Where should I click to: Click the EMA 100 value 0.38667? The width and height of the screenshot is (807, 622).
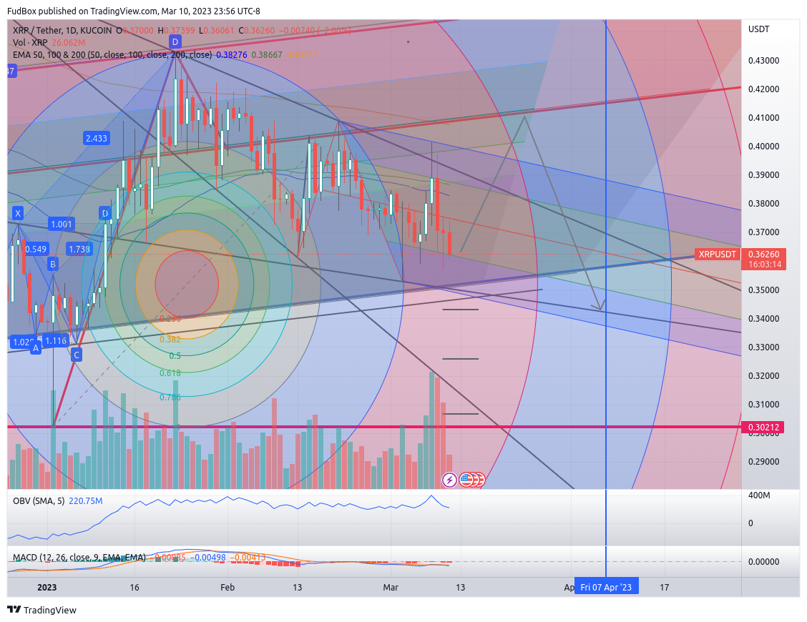(x=267, y=54)
